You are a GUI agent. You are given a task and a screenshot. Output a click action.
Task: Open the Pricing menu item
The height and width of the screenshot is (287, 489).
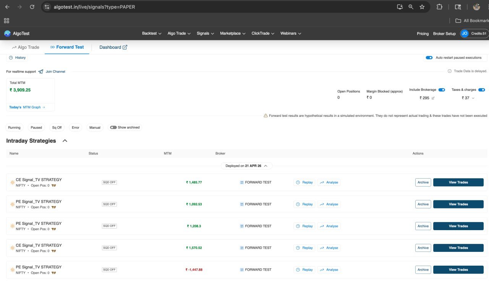point(423,34)
